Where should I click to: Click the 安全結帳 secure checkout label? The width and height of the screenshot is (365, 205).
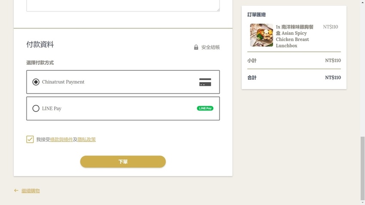pos(210,47)
